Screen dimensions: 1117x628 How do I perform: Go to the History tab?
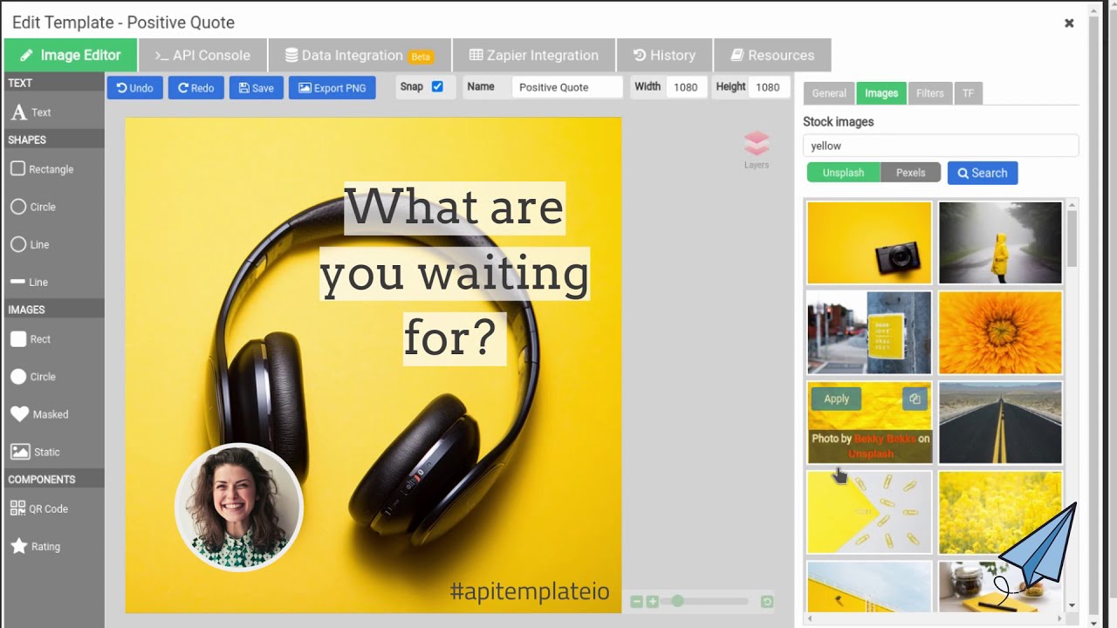click(664, 55)
